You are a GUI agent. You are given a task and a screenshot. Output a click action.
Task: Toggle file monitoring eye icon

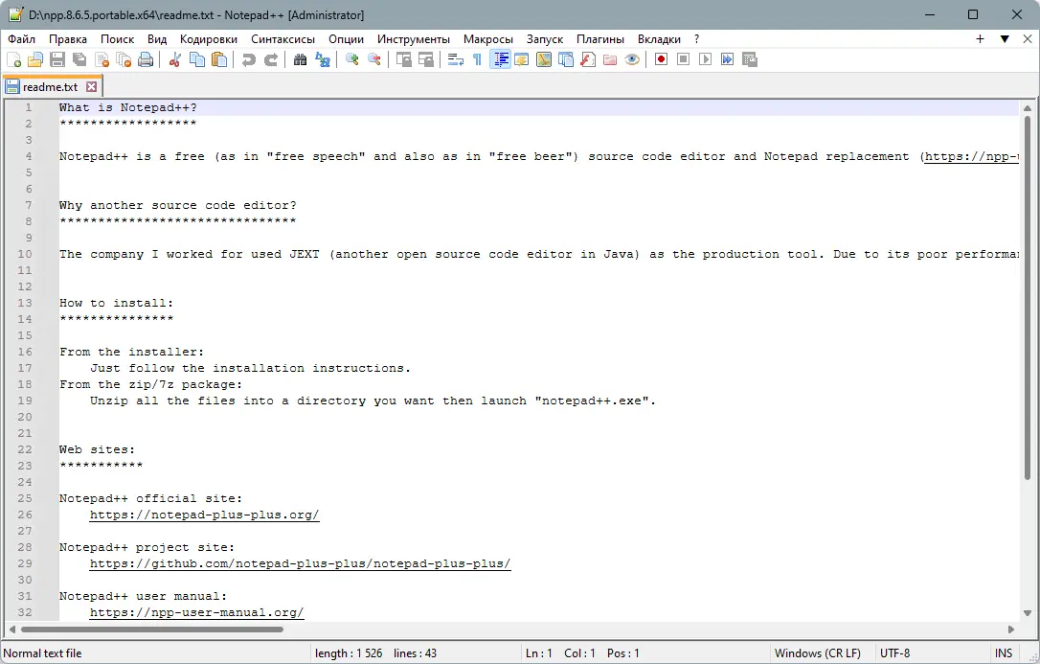[632, 59]
